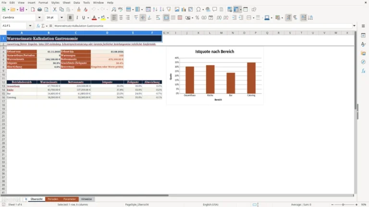Expand the font name dropdown

[x=39, y=17]
